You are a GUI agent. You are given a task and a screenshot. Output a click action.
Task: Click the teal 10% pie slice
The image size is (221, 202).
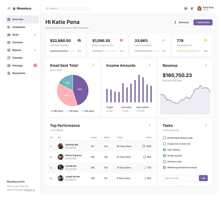pyautogui.click(x=67, y=82)
